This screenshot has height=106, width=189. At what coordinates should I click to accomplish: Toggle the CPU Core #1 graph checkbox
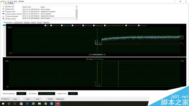(51, 26)
